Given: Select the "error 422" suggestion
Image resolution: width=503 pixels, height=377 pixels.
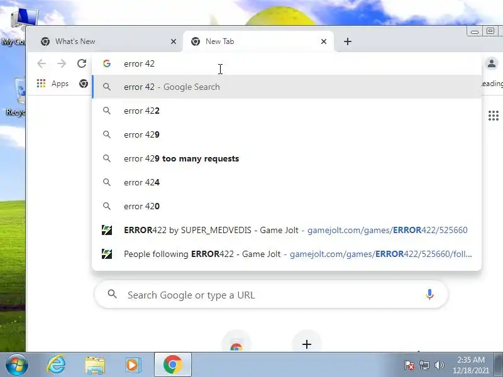Looking at the screenshot, I should click(x=287, y=111).
